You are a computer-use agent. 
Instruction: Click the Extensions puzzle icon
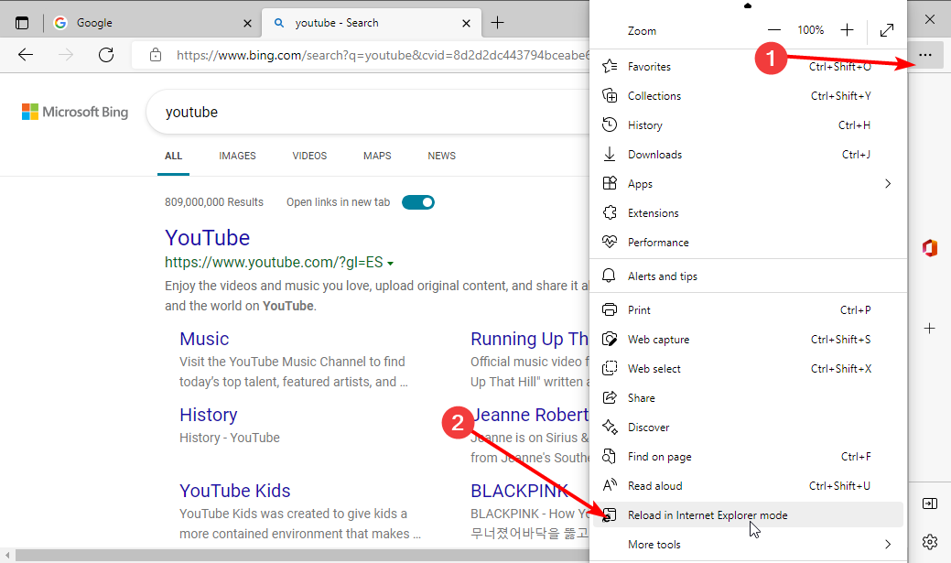tap(610, 213)
